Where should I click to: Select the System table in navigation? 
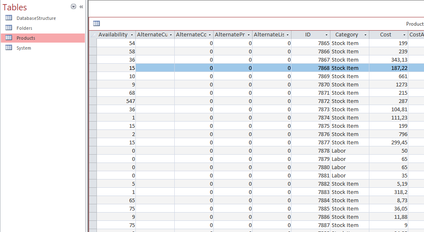[24, 48]
